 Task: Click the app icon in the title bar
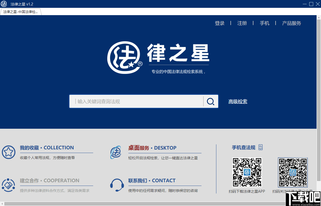coord(4,4)
